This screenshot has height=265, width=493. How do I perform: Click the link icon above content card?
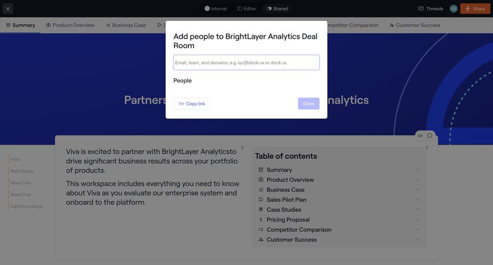pos(420,135)
